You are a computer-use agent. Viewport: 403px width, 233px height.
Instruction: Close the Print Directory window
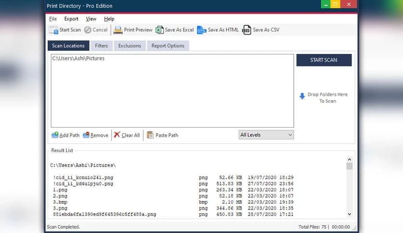coord(349,4)
